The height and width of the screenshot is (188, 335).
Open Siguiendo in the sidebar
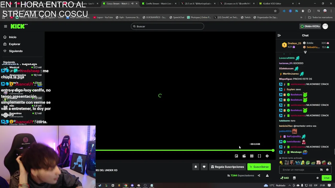(16, 51)
